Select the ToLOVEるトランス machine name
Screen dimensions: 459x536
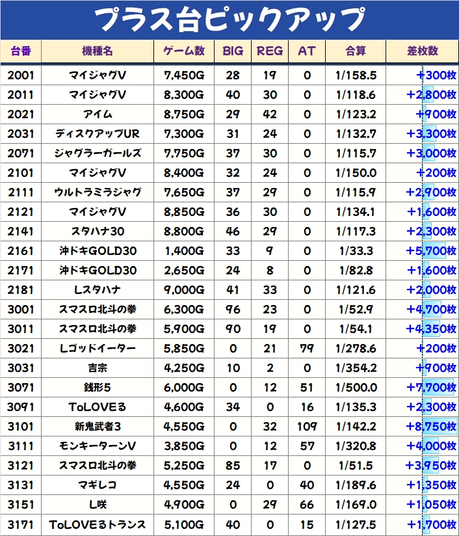(98, 524)
